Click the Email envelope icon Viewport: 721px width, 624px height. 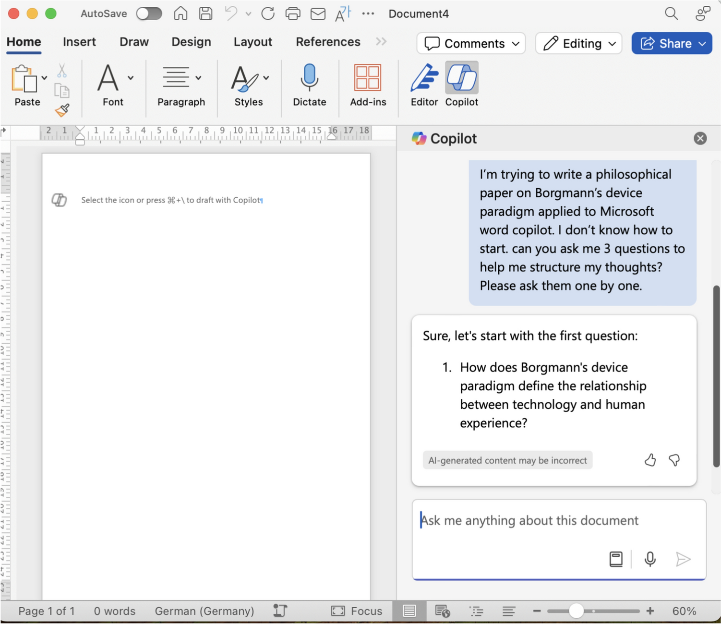[x=318, y=14]
